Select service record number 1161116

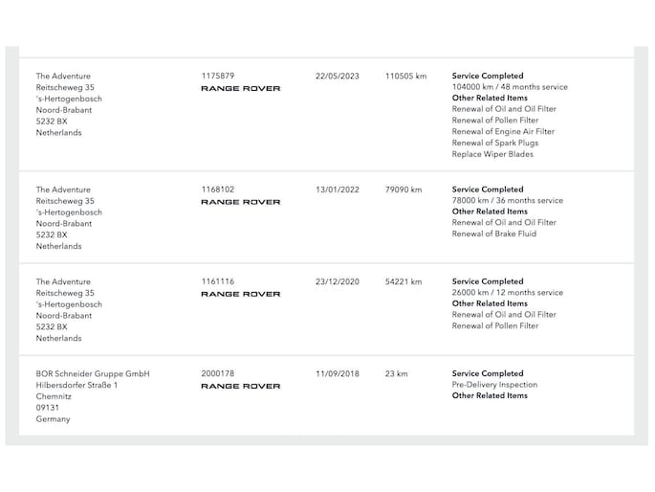pos(218,281)
